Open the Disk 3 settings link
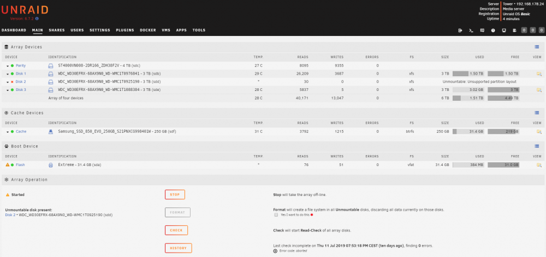Viewport: 546px width, 257px height. point(21,90)
